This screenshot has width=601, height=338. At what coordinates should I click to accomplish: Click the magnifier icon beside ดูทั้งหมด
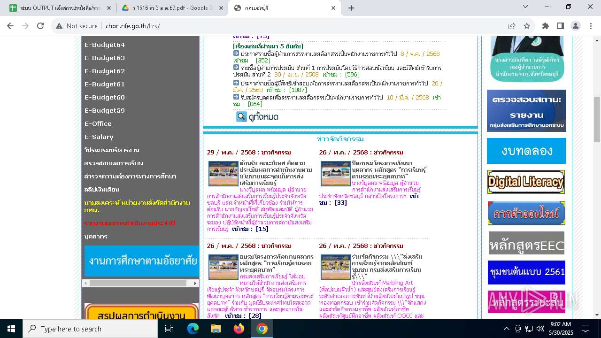[x=241, y=116]
